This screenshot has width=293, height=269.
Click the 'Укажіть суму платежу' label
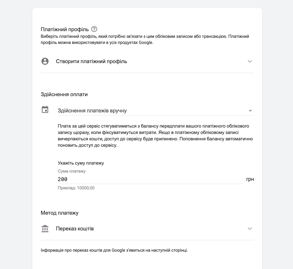click(81, 163)
